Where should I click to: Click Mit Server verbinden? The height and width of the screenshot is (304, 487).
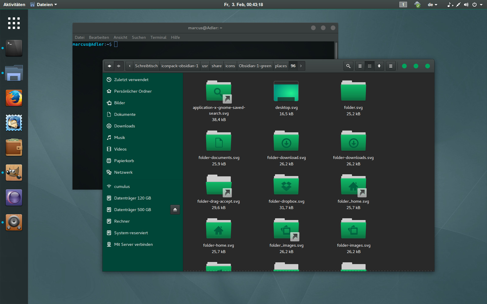coord(143,244)
